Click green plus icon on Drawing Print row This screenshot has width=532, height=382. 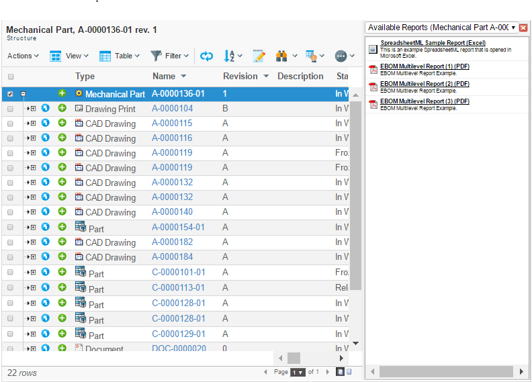pyautogui.click(x=62, y=108)
